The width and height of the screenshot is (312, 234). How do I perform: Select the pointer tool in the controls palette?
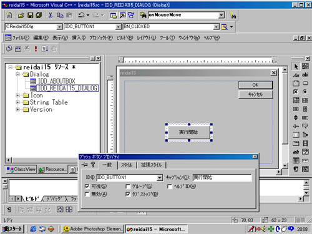click(296, 67)
